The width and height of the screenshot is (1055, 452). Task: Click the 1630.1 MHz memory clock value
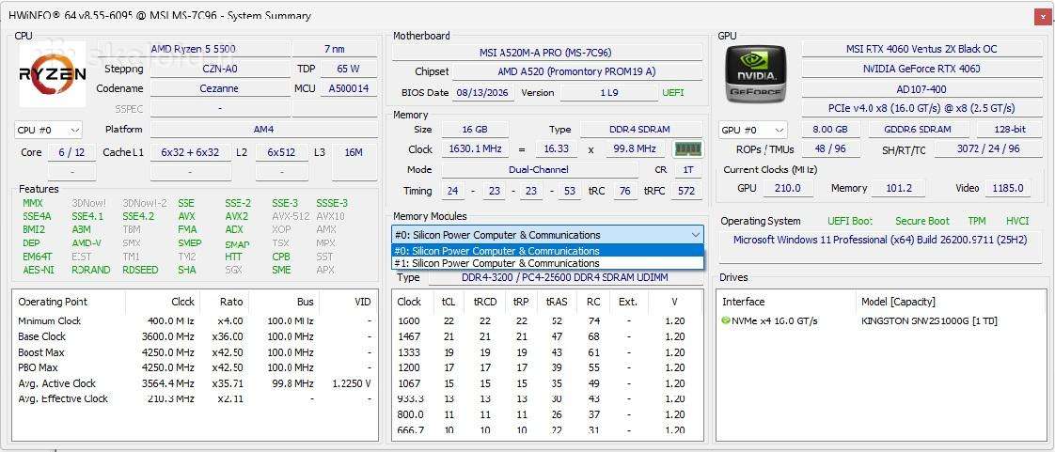point(474,149)
